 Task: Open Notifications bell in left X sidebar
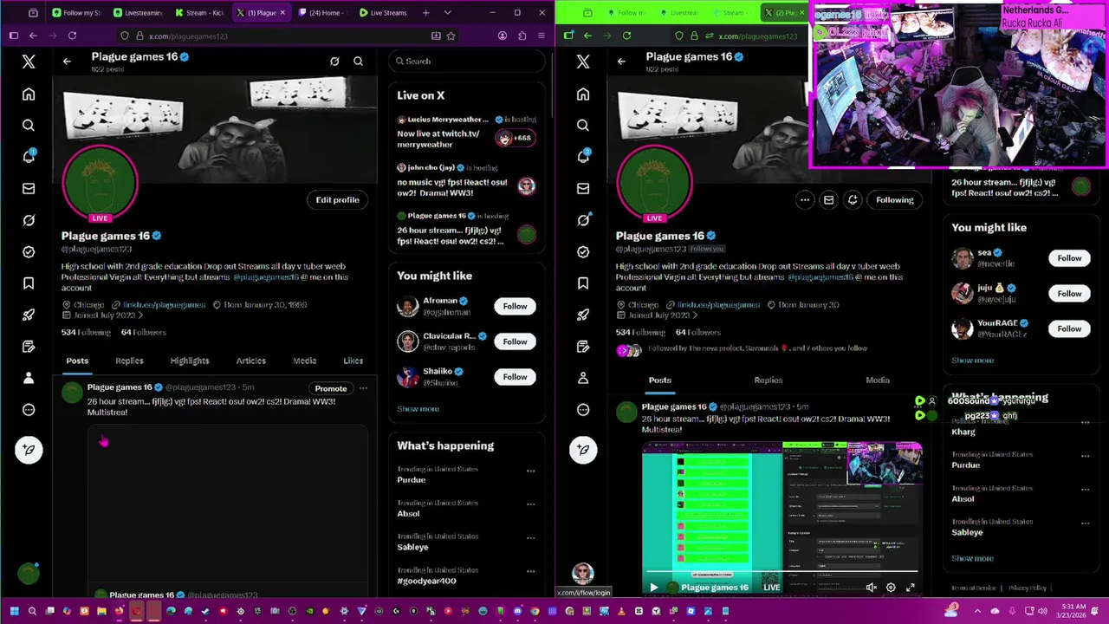(x=29, y=157)
